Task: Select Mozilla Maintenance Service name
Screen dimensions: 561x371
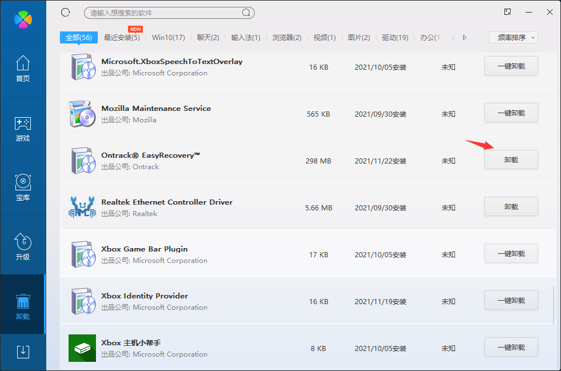Action: (x=156, y=108)
